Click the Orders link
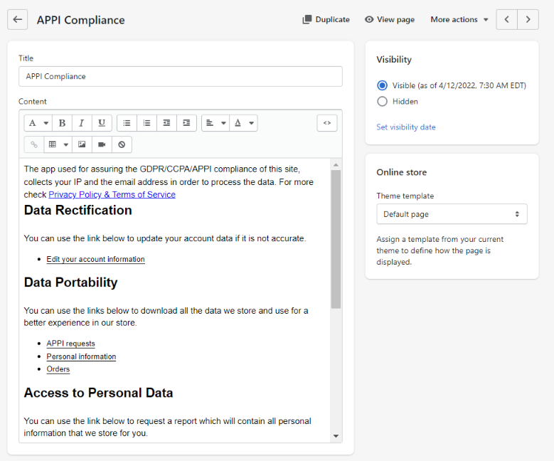Image resolution: width=554 pixels, height=461 pixels. (58, 369)
